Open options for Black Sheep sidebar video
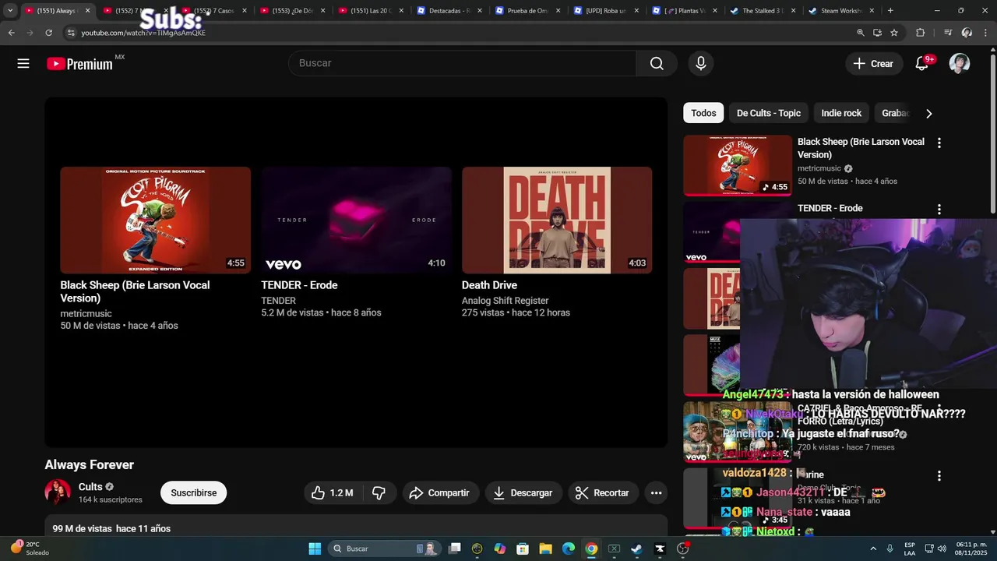The height and width of the screenshot is (561, 997). point(939,143)
